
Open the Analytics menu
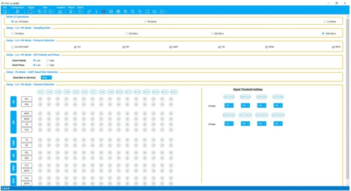pos(61,7)
